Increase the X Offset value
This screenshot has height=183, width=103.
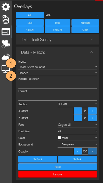point(92,111)
